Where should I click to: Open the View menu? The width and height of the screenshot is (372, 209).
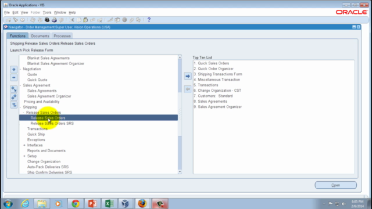coord(24,12)
